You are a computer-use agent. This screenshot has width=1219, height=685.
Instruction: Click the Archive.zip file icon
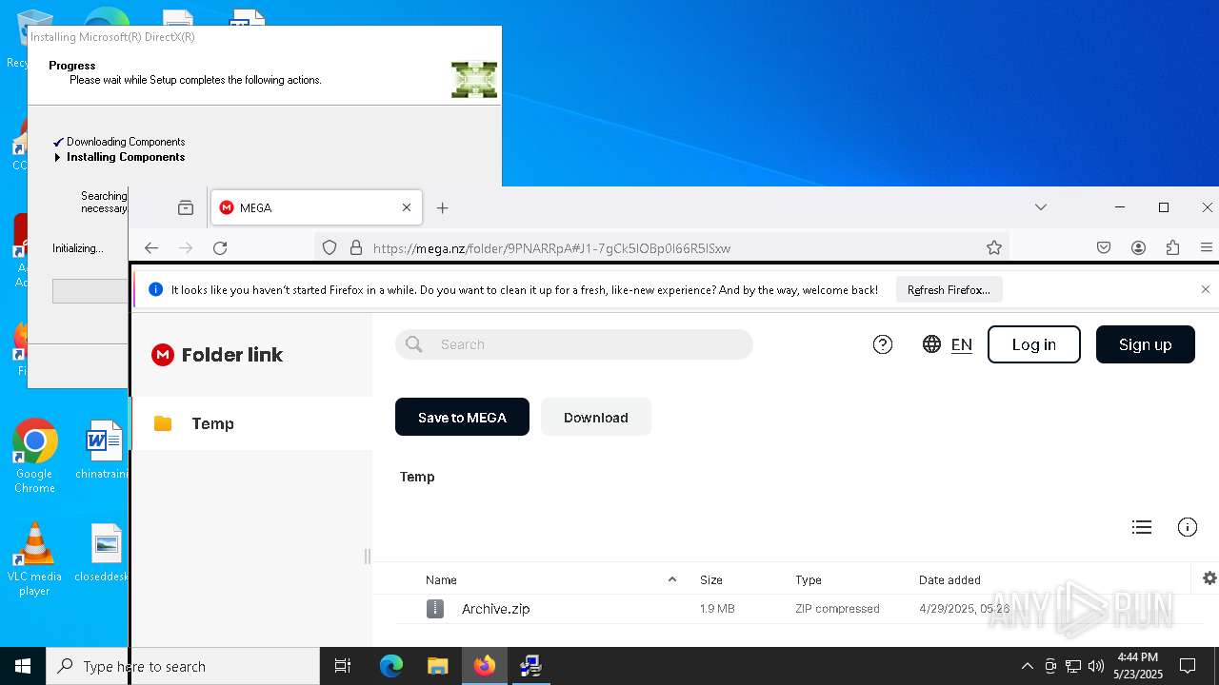pos(435,609)
